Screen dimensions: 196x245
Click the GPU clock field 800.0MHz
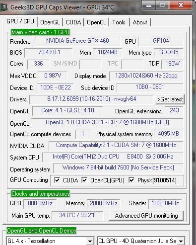click(40, 204)
